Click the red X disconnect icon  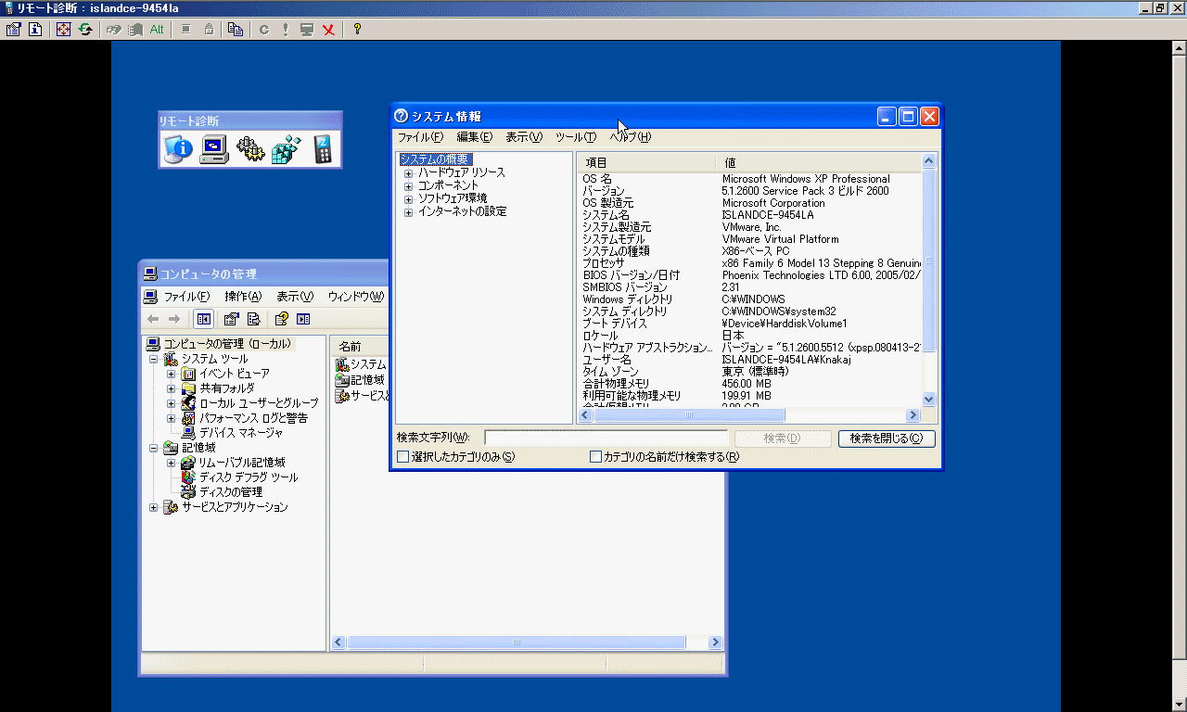(x=328, y=29)
